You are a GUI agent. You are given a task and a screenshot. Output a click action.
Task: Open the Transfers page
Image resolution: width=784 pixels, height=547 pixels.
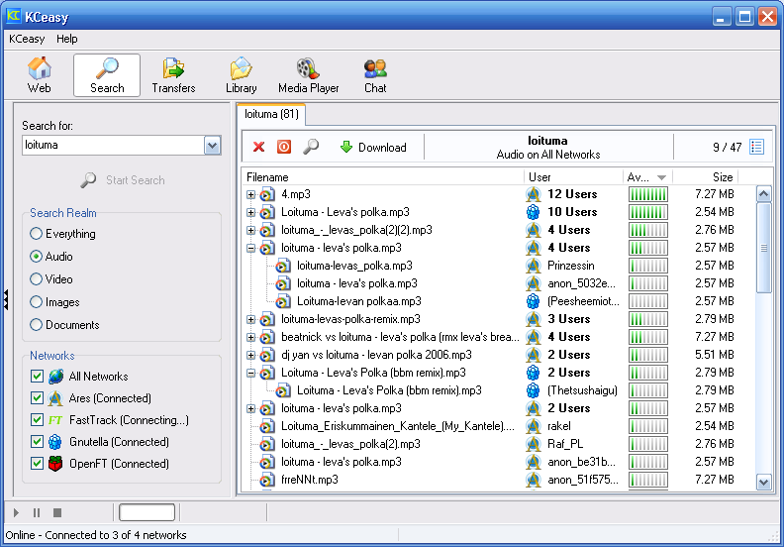click(x=173, y=75)
